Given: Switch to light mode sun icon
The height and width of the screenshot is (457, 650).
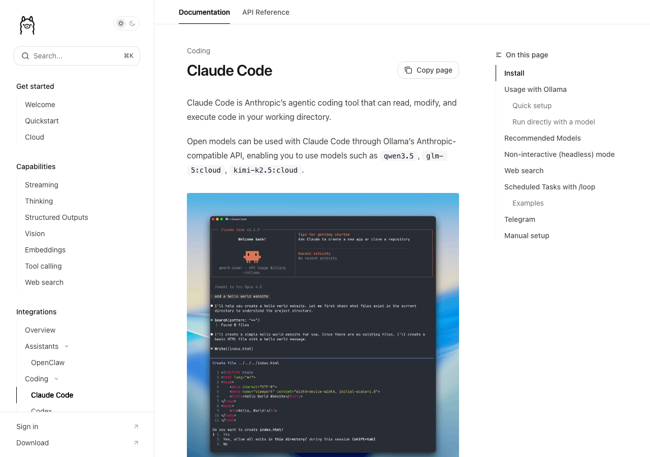Looking at the screenshot, I should 121,23.
